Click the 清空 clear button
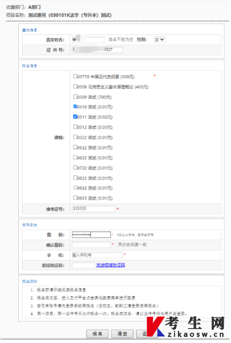The height and width of the screenshot is (343, 231). 122,334
